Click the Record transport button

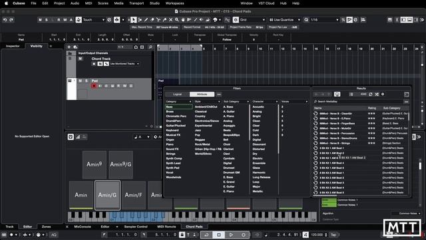pyautogui.click(x=244, y=235)
